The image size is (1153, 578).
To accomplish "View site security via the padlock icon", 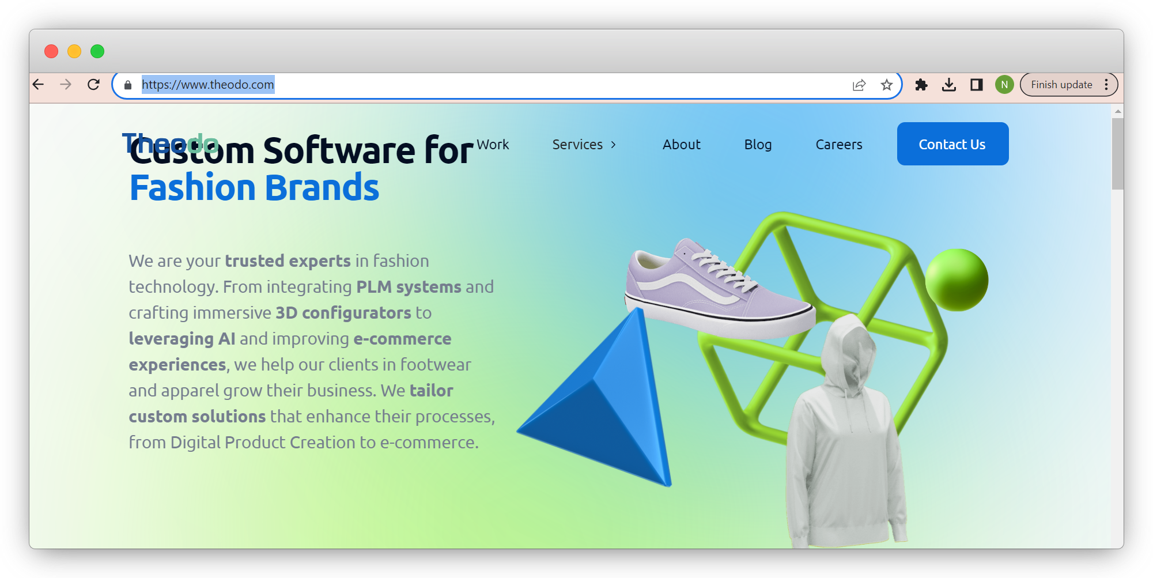I will [128, 85].
